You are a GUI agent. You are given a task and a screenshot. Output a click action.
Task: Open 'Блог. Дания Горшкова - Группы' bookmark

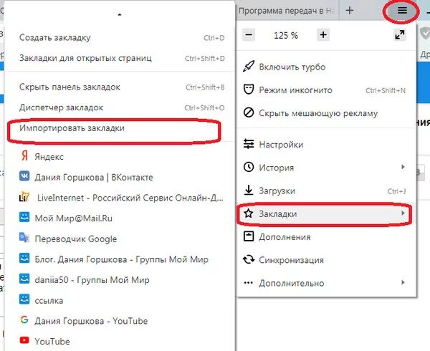pyautogui.click(x=120, y=259)
